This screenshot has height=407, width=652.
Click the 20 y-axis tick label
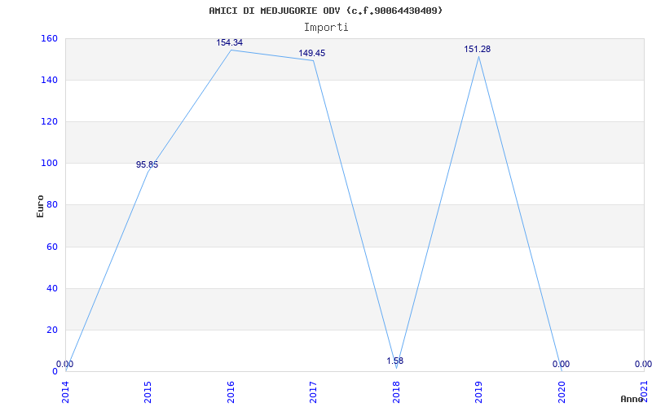(52, 330)
